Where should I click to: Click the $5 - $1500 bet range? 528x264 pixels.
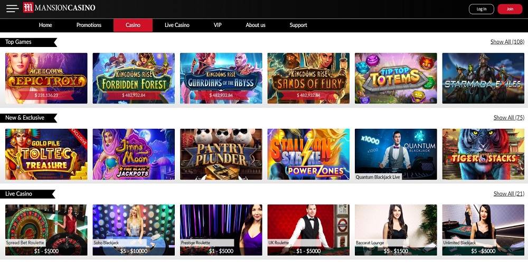click(x=395, y=251)
